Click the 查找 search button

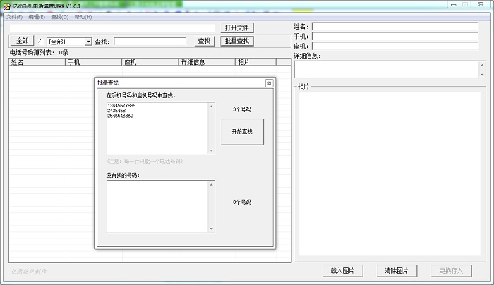(x=204, y=41)
